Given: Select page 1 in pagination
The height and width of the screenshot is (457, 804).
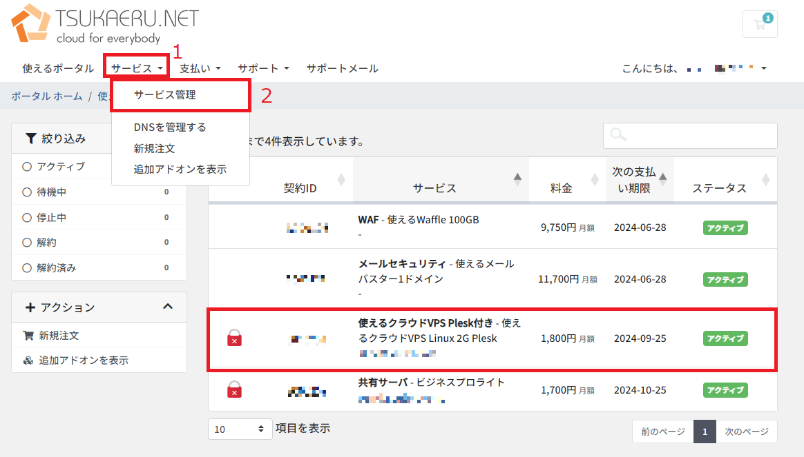Looking at the screenshot, I should (x=705, y=431).
